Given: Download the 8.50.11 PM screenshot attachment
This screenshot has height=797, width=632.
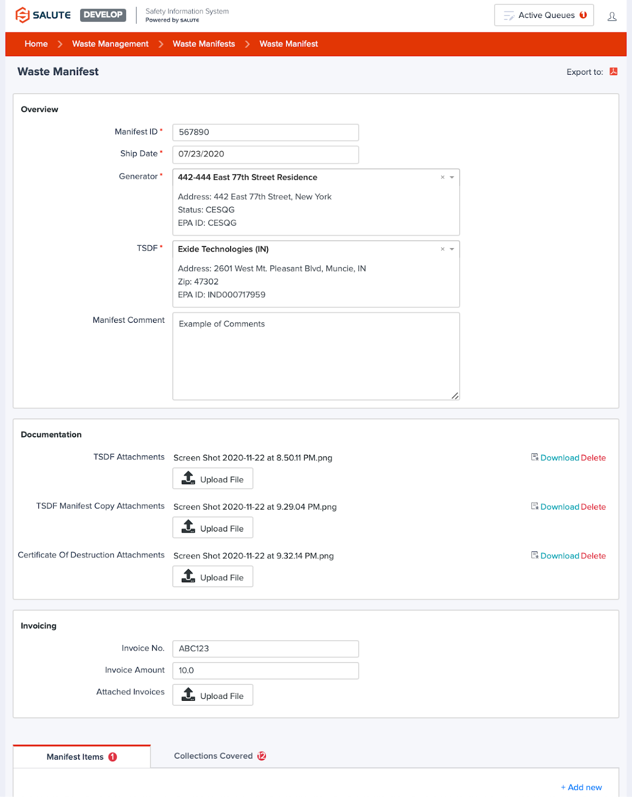Looking at the screenshot, I should [559, 458].
